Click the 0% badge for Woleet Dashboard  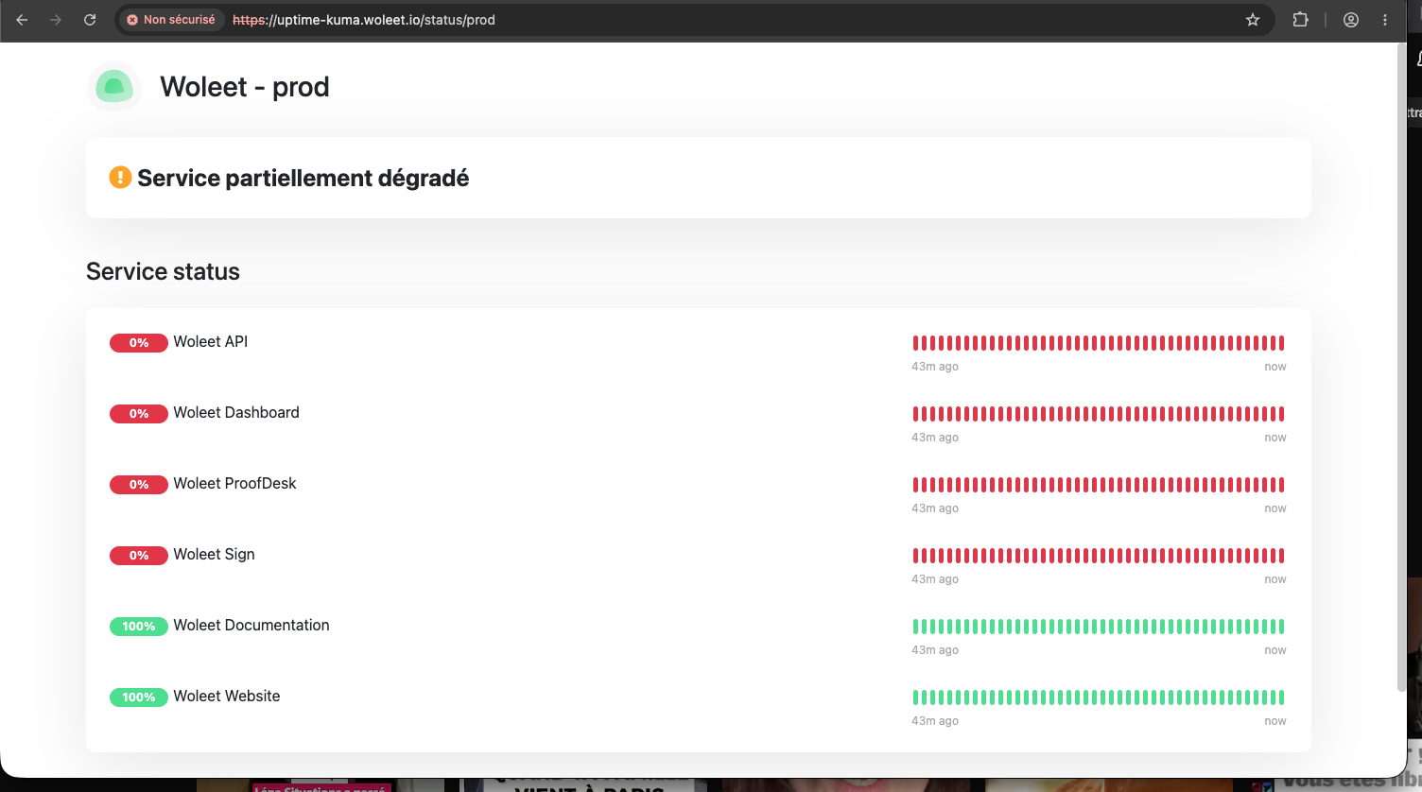click(139, 414)
